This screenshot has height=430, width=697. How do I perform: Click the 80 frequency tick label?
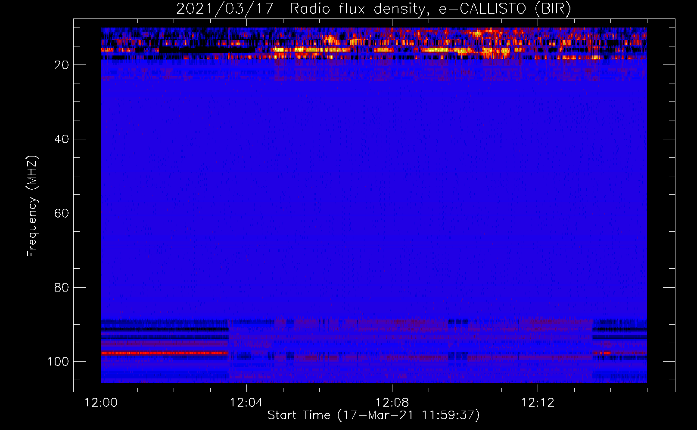[62, 288]
